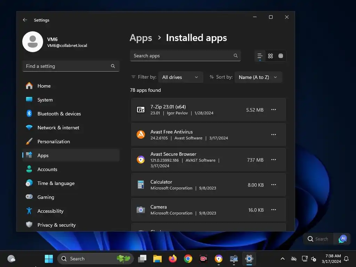Open Accounts settings category
This screenshot has height=267, width=356.
pyautogui.click(x=71, y=169)
